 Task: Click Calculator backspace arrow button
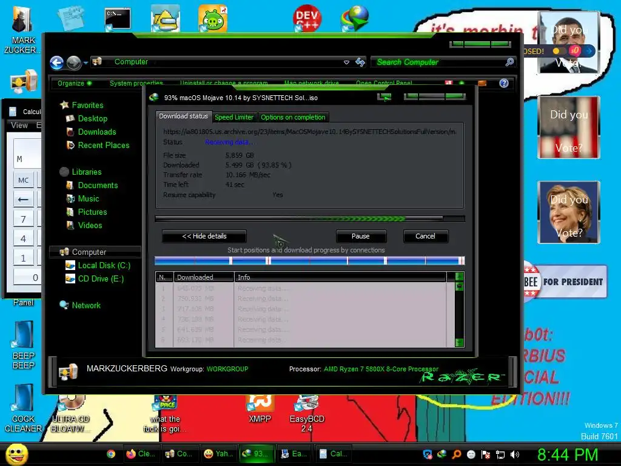tap(24, 199)
